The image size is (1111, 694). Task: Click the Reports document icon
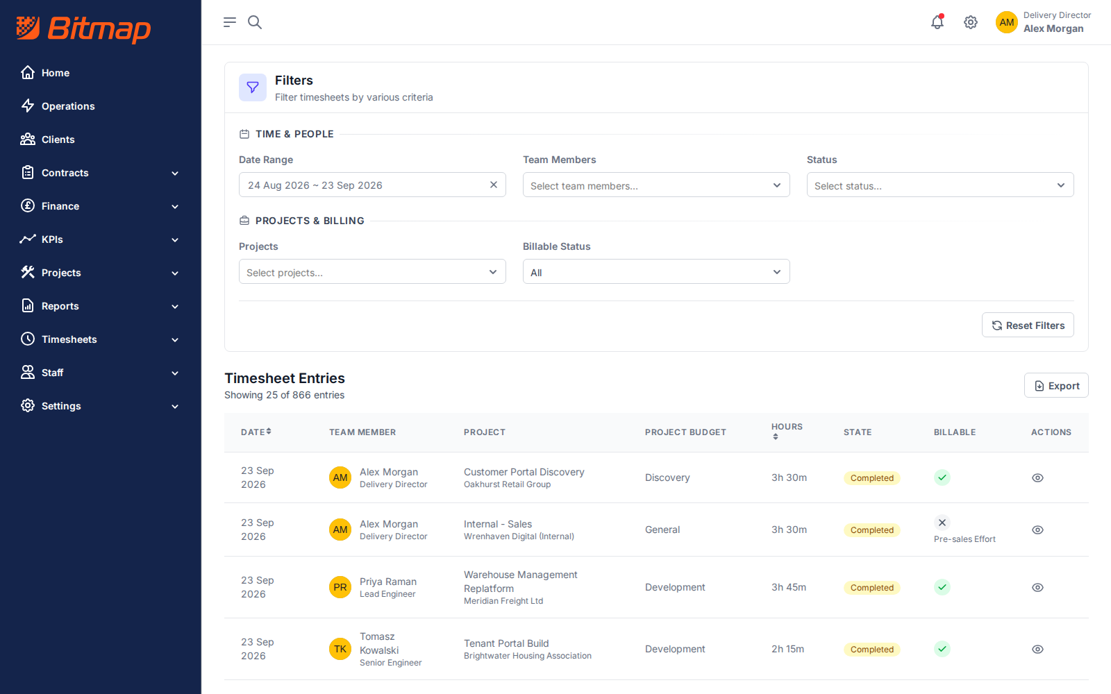(28, 305)
